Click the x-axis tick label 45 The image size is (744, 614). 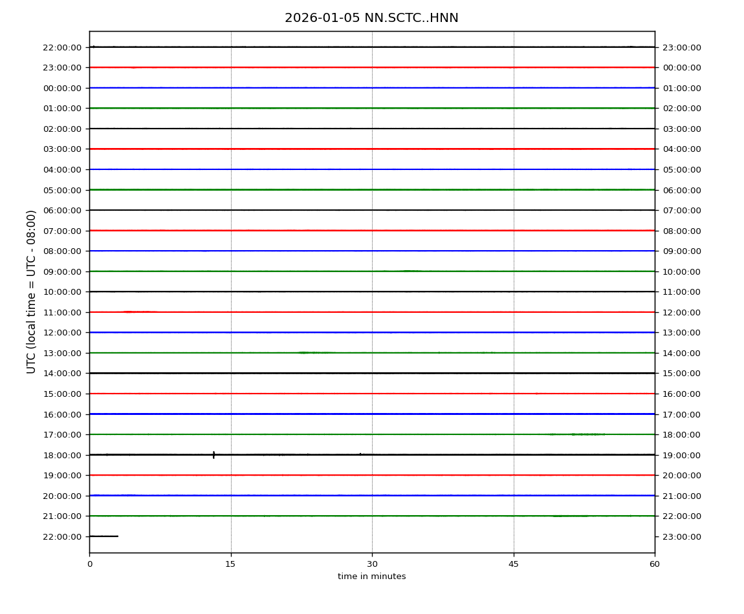[514, 564]
